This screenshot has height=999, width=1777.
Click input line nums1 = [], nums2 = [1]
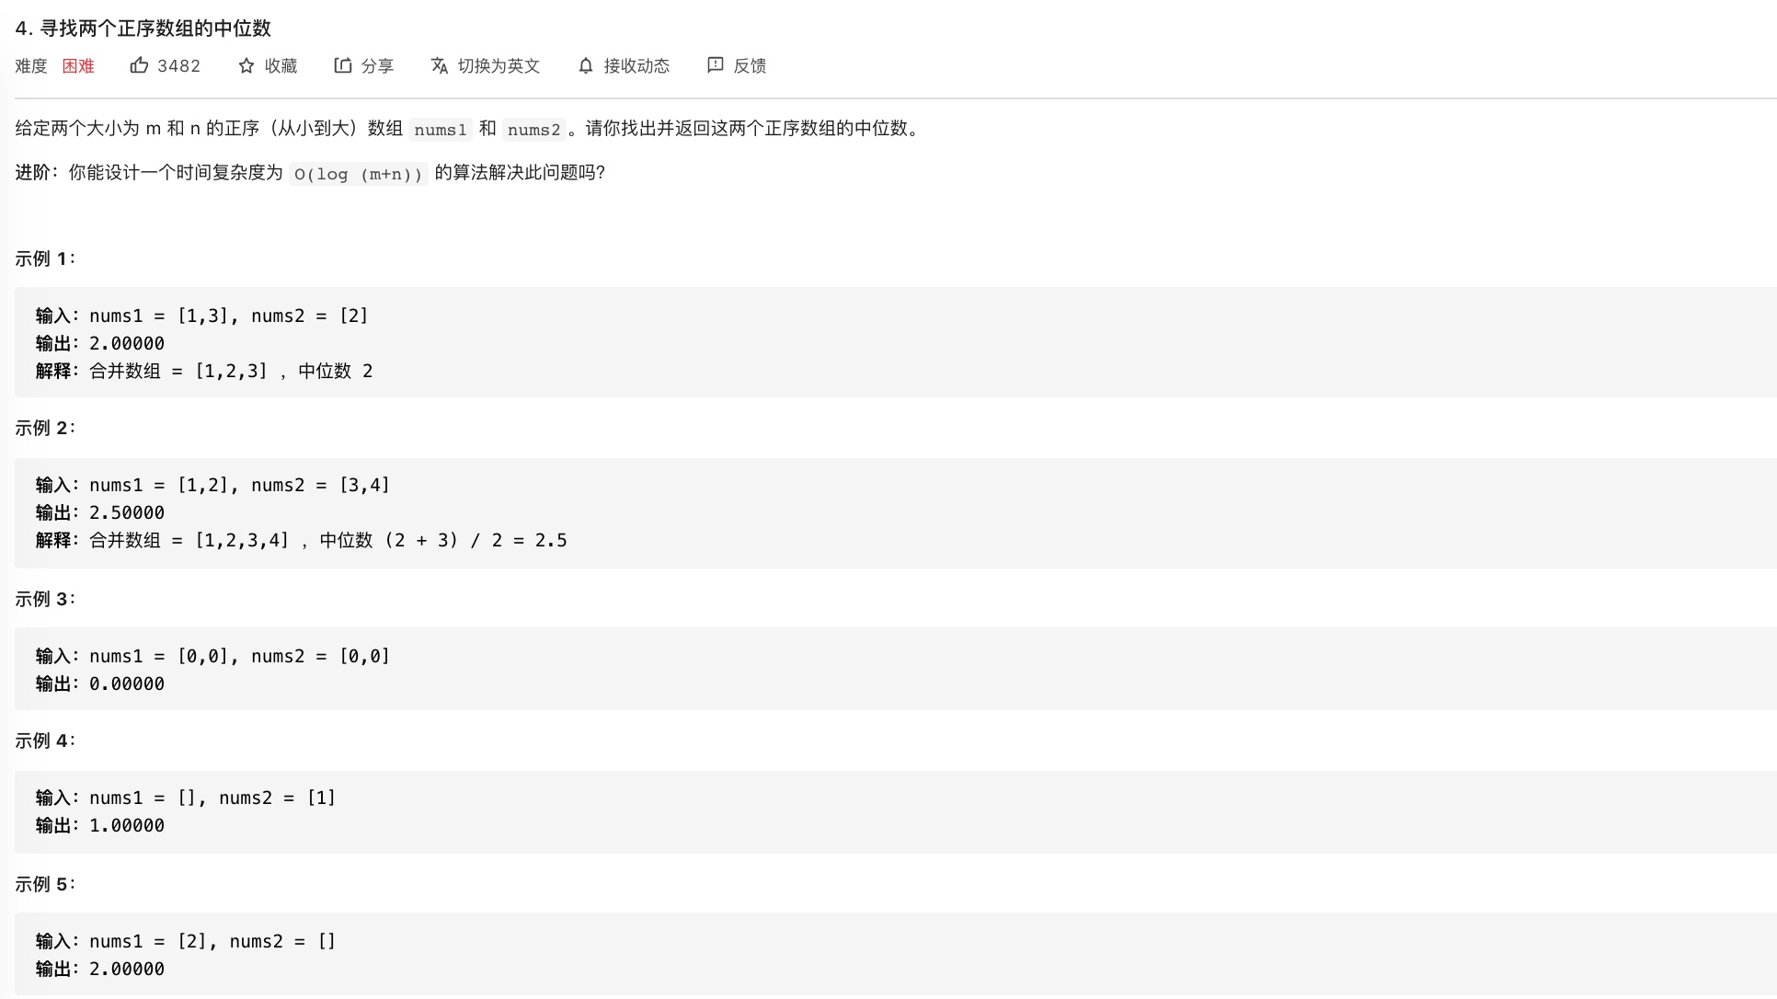(212, 798)
